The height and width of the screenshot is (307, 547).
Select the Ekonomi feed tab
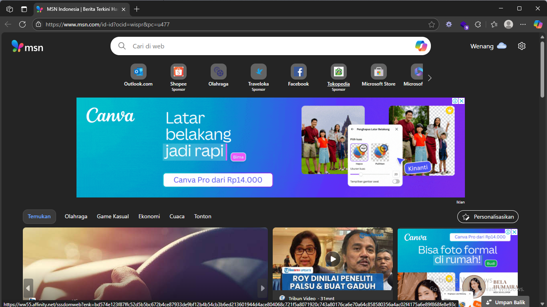149,216
